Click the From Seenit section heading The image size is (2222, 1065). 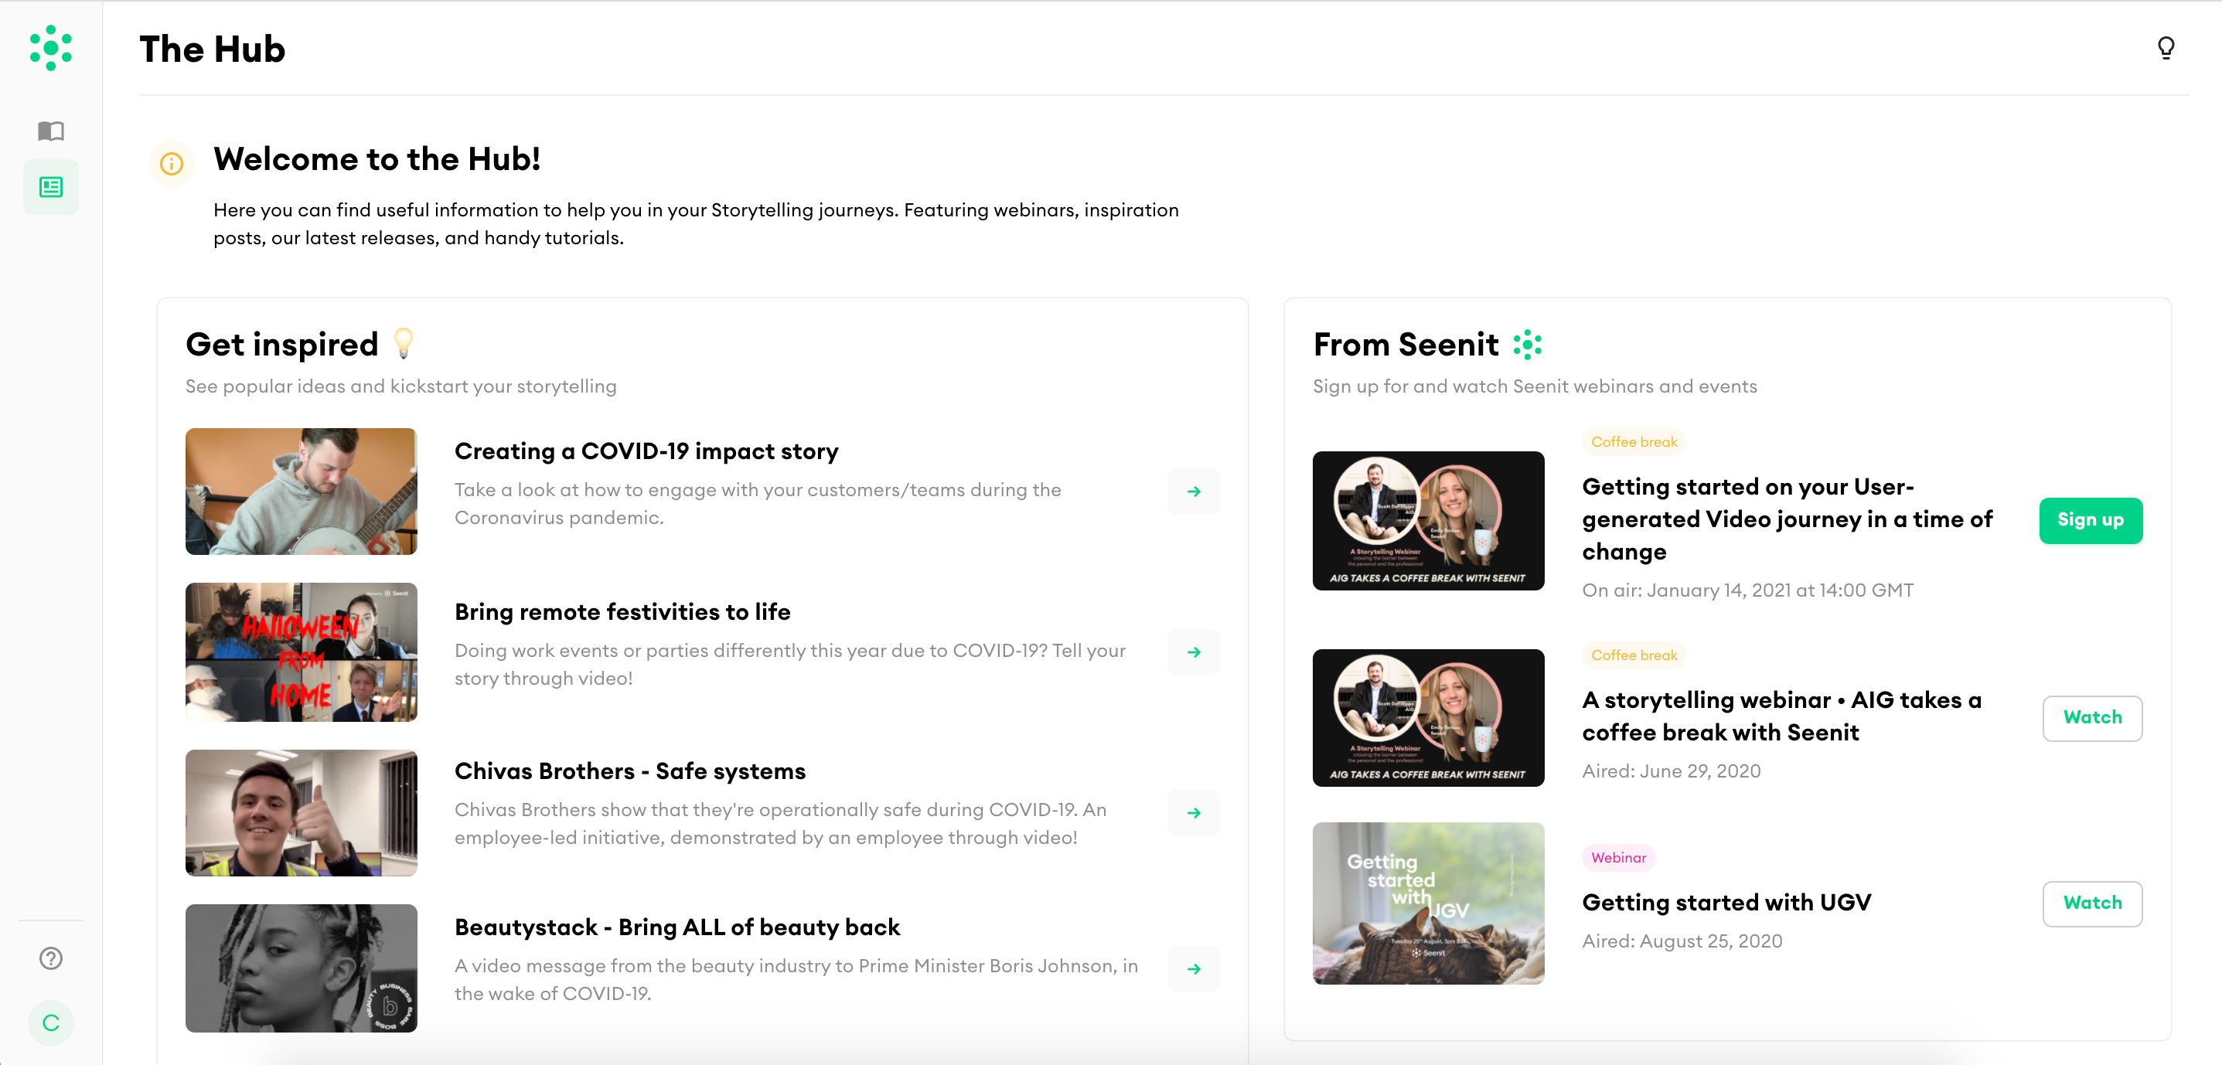1406,344
